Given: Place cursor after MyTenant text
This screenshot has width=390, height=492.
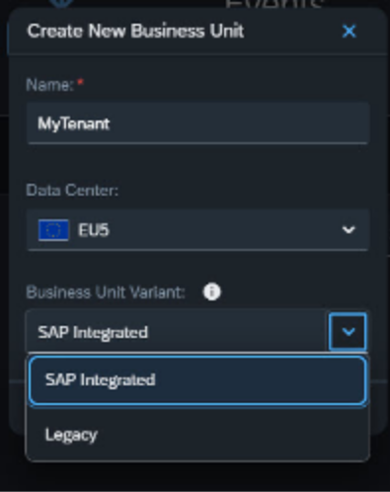Looking at the screenshot, I should click(x=112, y=123).
